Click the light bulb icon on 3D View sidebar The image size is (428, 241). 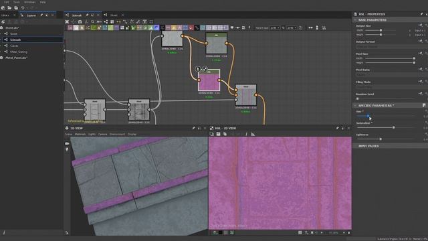(67, 149)
